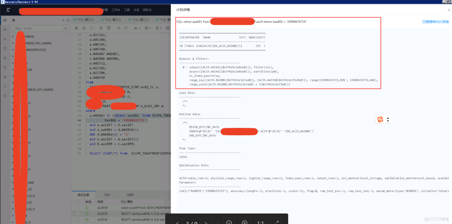Expand the first table ending in THREAD

click(13, 36)
